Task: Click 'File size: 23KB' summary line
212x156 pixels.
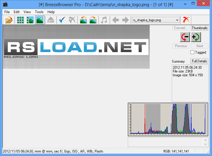Action: click(x=183, y=71)
